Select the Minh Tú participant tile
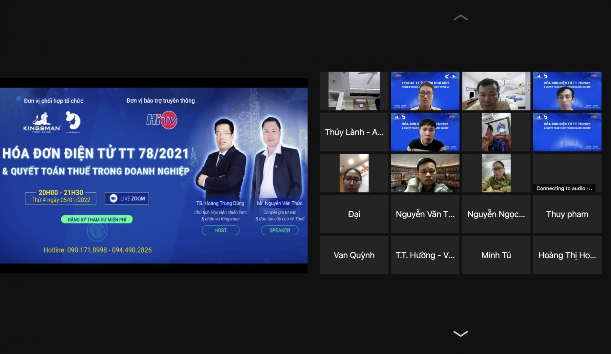611x354 pixels. click(x=496, y=255)
